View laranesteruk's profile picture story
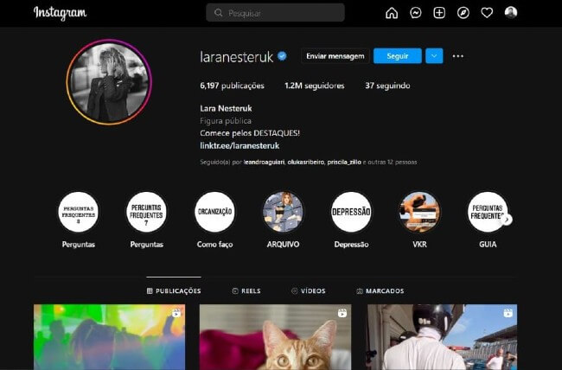This screenshot has width=562, height=370. click(109, 82)
